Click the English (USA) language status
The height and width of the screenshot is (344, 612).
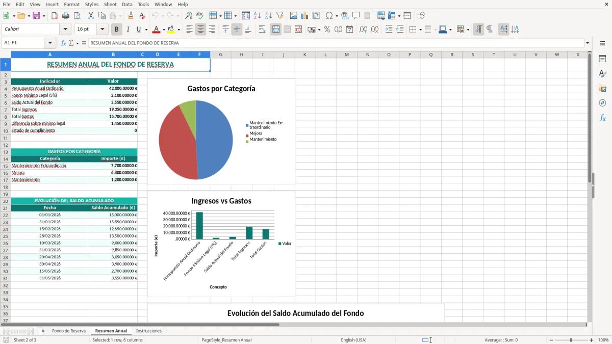click(353, 340)
